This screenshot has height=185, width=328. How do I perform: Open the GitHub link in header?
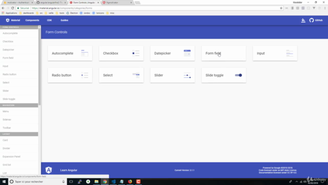[316, 21]
